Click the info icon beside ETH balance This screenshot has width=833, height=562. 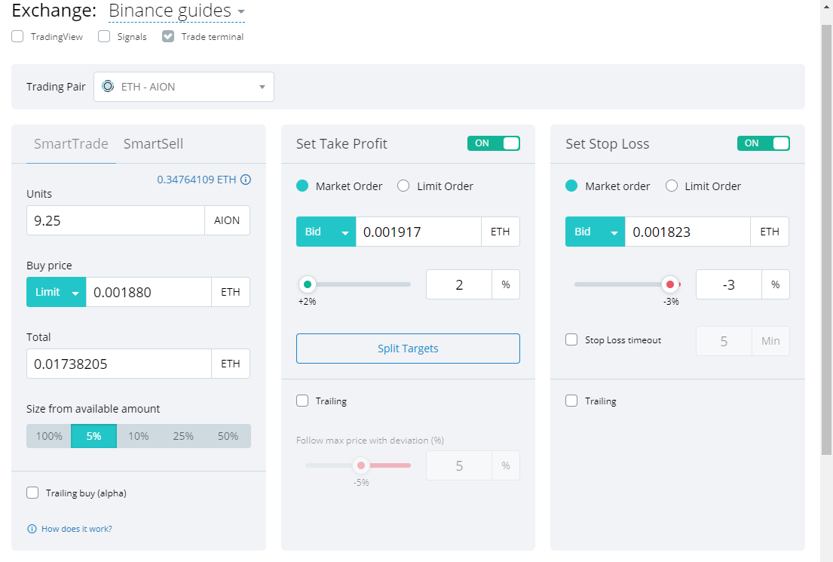[246, 180]
